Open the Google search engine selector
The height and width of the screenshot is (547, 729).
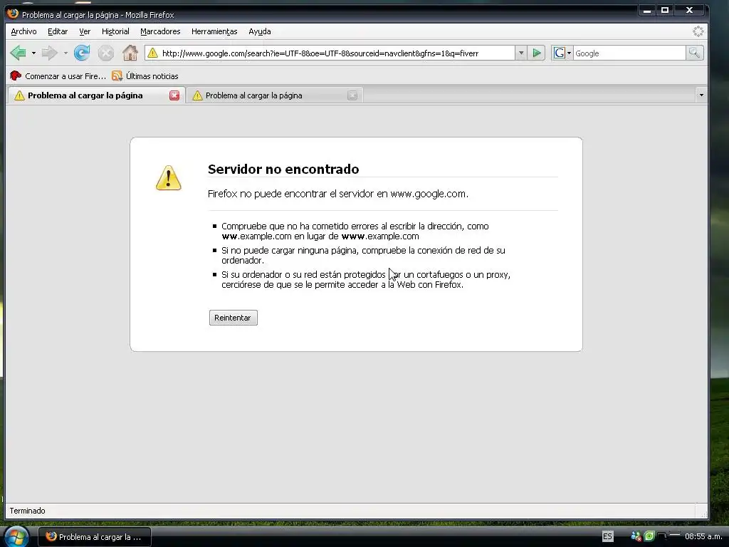point(562,53)
